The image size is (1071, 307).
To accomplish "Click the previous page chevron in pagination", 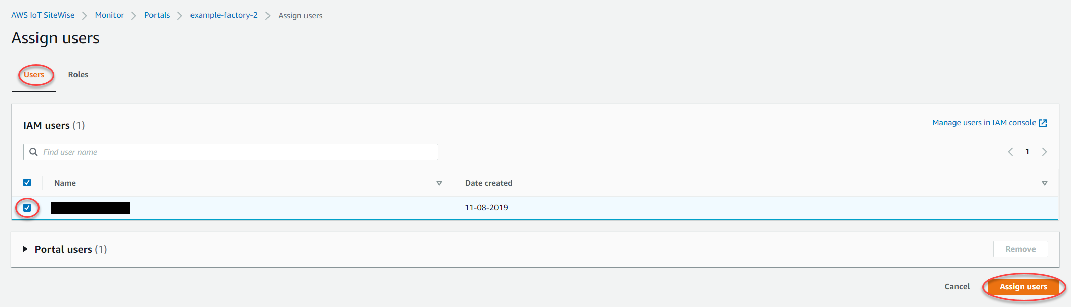I will tap(1010, 151).
